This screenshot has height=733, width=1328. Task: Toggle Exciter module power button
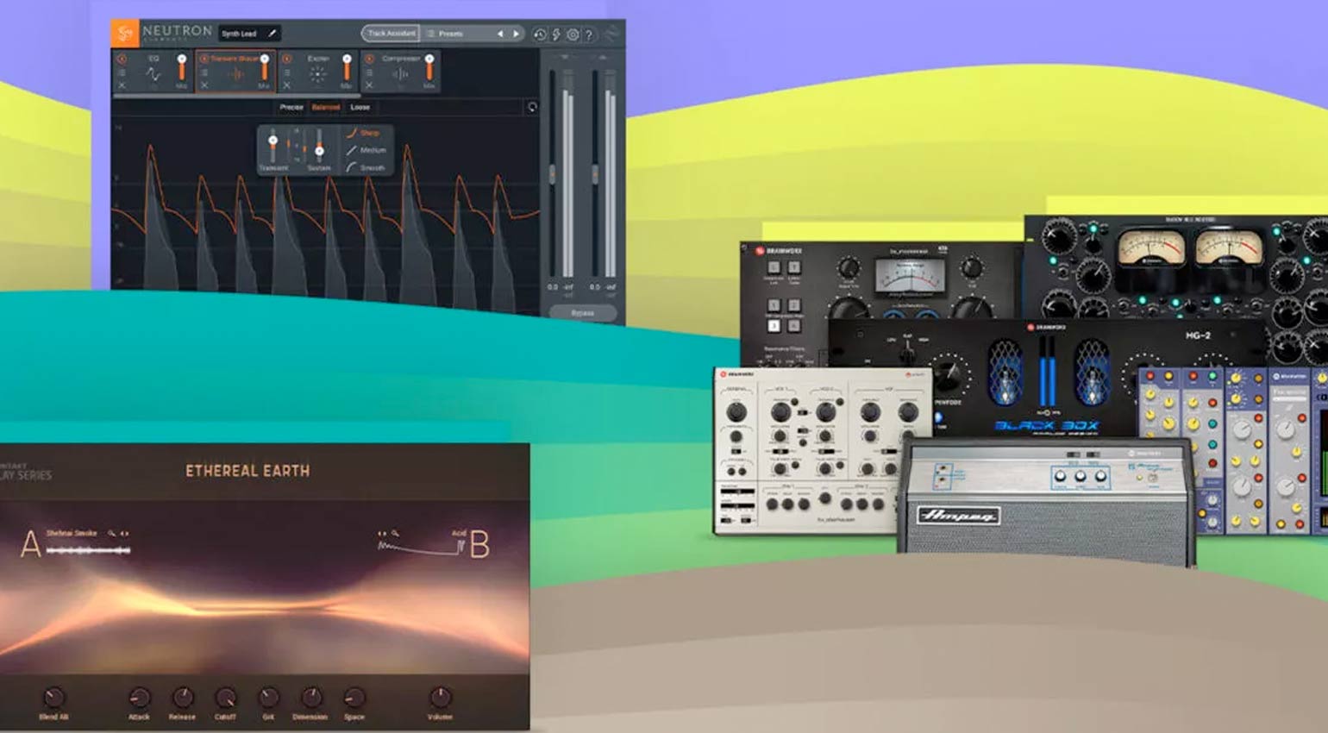pos(287,60)
